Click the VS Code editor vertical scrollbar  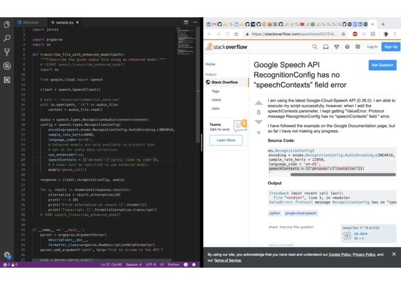198,84
